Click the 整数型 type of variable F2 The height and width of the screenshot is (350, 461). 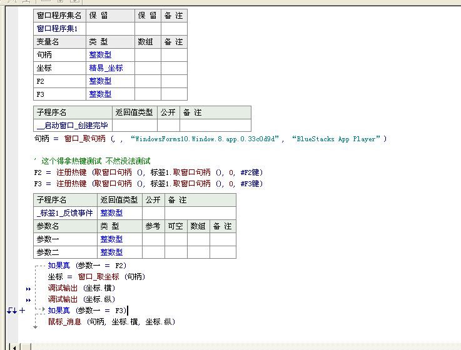coord(100,81)
